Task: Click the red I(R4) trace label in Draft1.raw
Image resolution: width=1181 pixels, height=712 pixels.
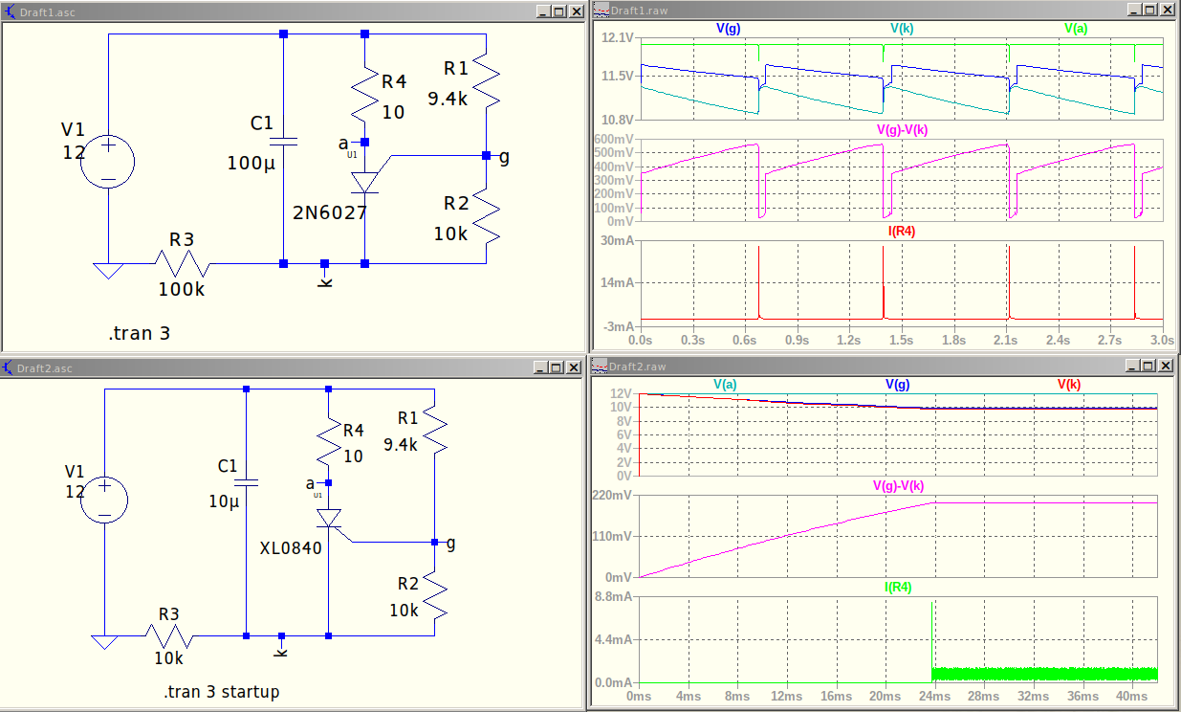Action: [902, 231]
